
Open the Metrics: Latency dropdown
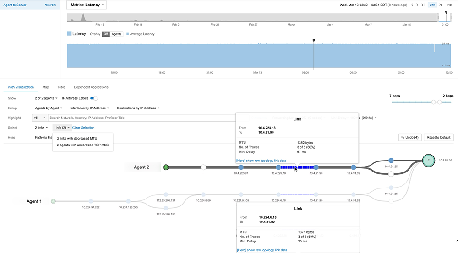coord(87,5)
